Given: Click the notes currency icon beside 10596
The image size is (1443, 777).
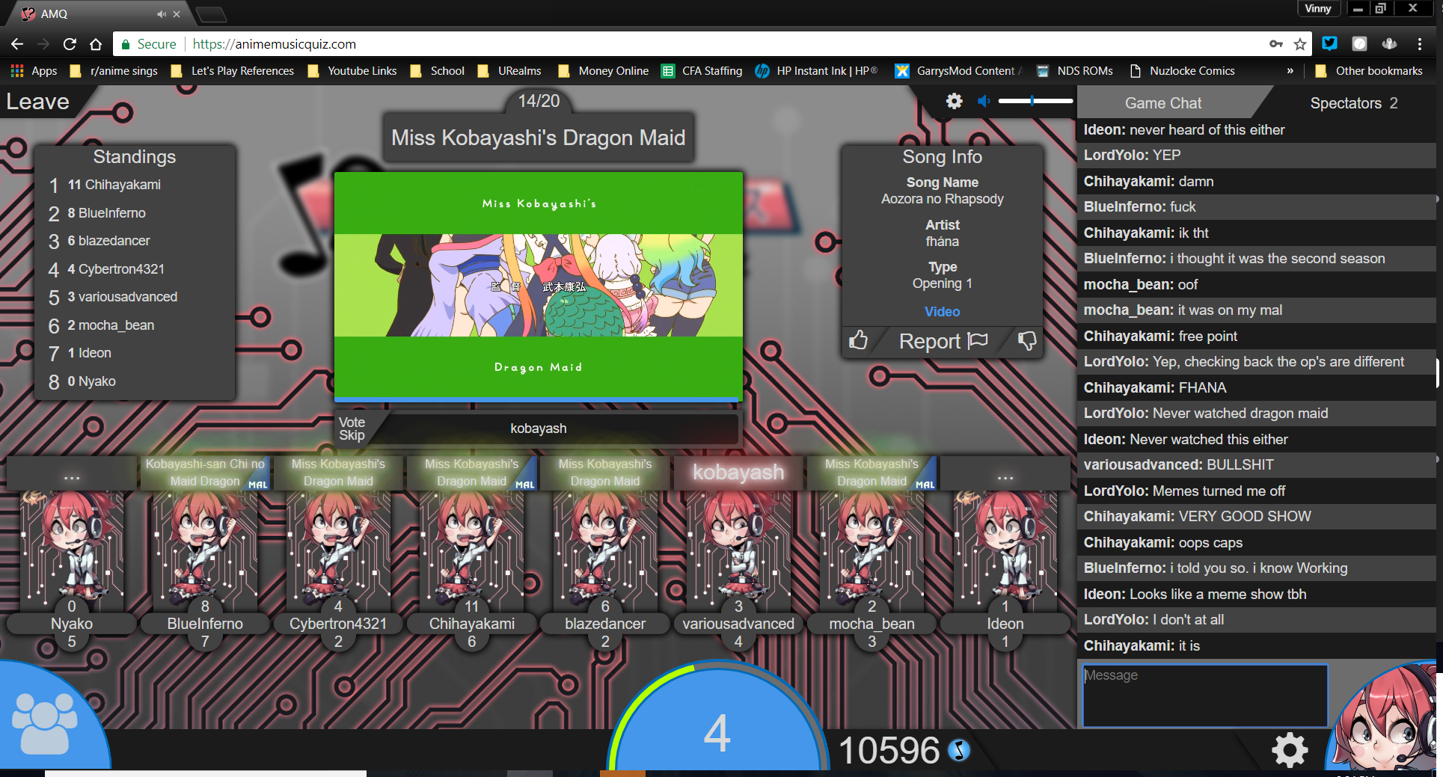Looking at the screenshot, I should pyautogui.click(x=959, y=750).
